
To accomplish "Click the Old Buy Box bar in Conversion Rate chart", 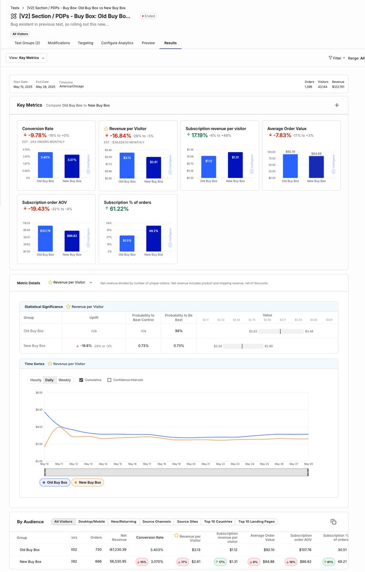I will click(45, 165).
